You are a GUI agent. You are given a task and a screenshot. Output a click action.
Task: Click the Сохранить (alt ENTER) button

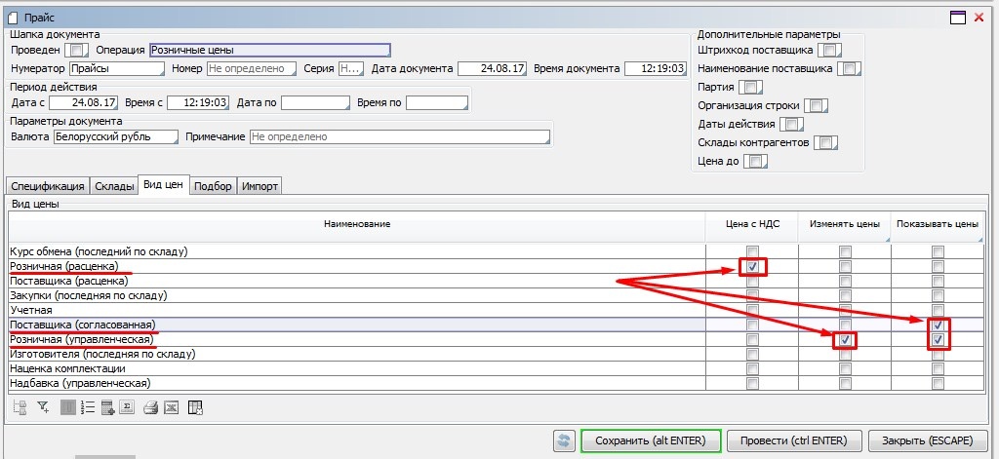click(x=651, y=440)
